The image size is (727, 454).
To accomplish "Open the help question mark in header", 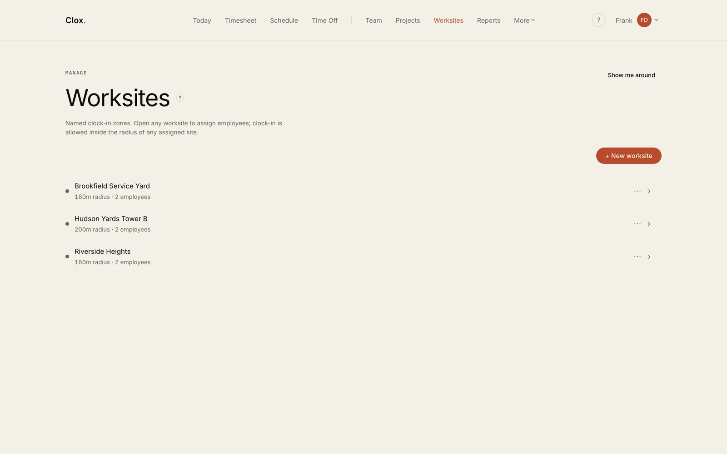I will click(x=598, y=20).
